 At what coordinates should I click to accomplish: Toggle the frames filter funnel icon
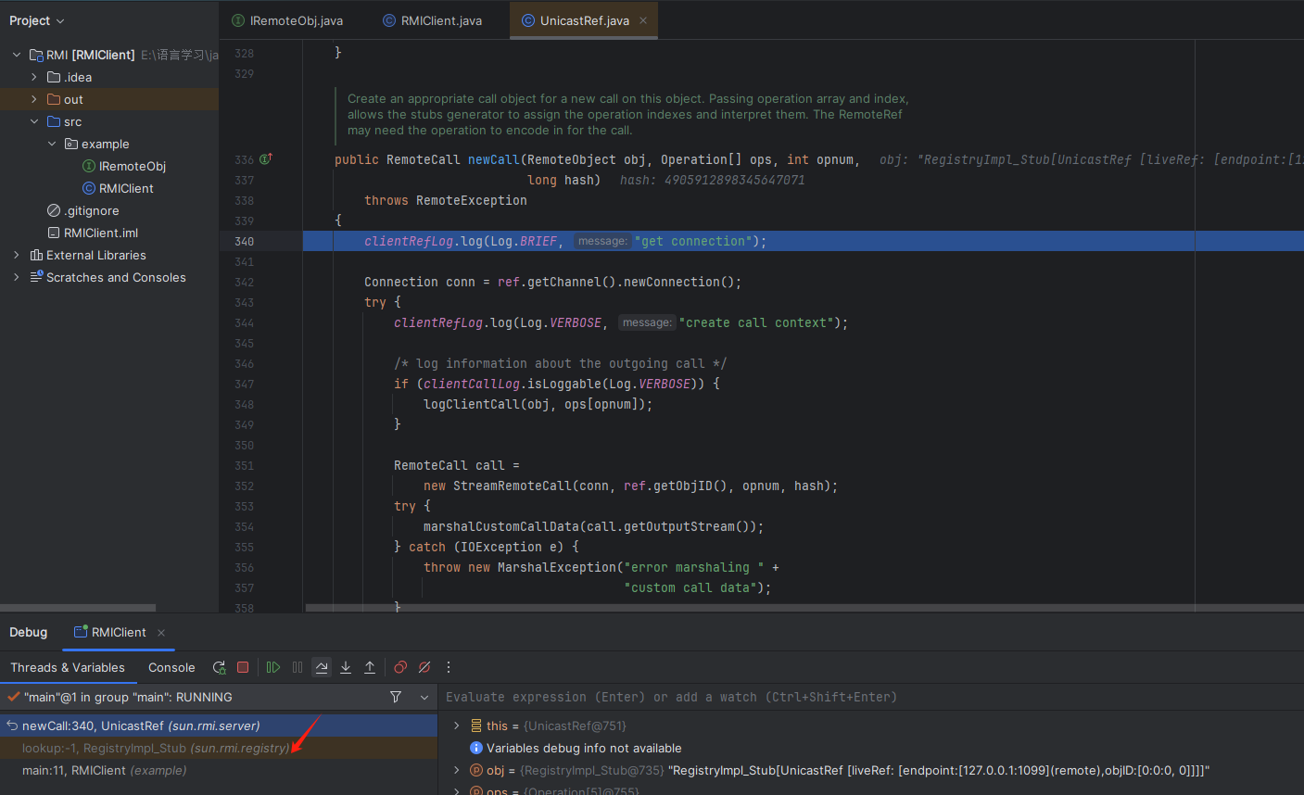(396, 697)
